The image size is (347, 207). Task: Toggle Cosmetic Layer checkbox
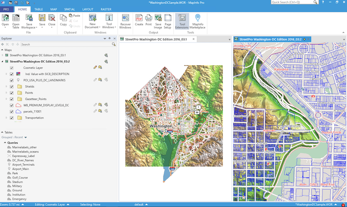tap(12, 68)
